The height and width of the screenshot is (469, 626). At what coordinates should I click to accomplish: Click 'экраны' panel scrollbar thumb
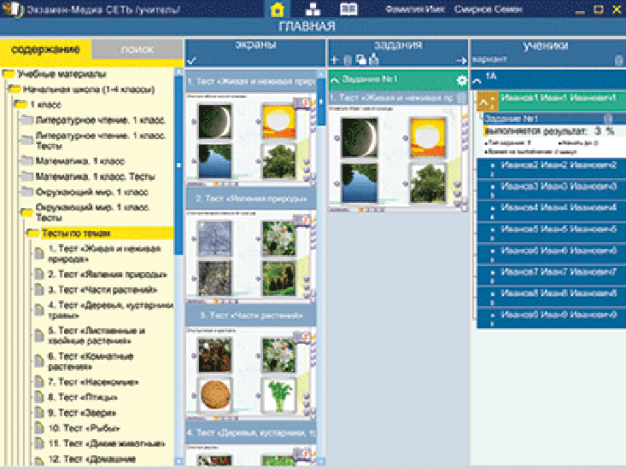(320, 101)
